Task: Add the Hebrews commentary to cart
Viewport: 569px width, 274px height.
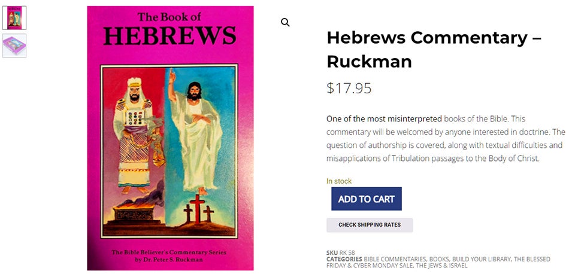Action: tap(366, 199)
